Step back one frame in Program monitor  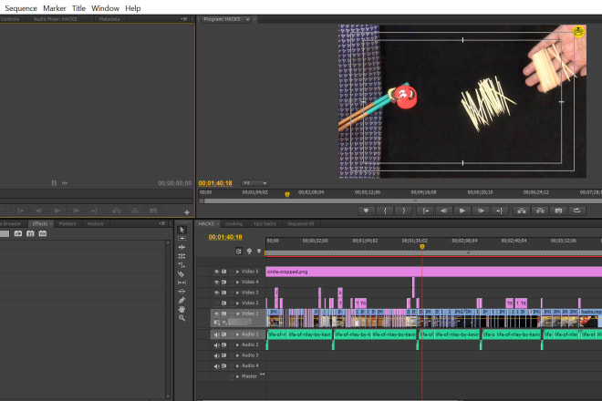(444, 211)
